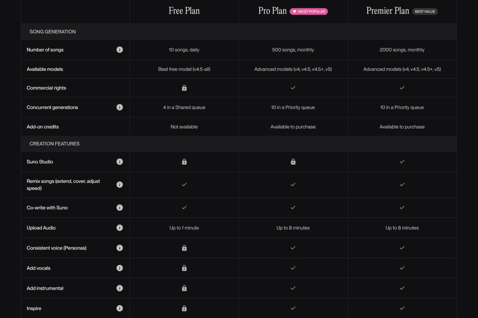
Task: Select the Remix songs checkmark under Free Plan
Action: click(184, 184)
